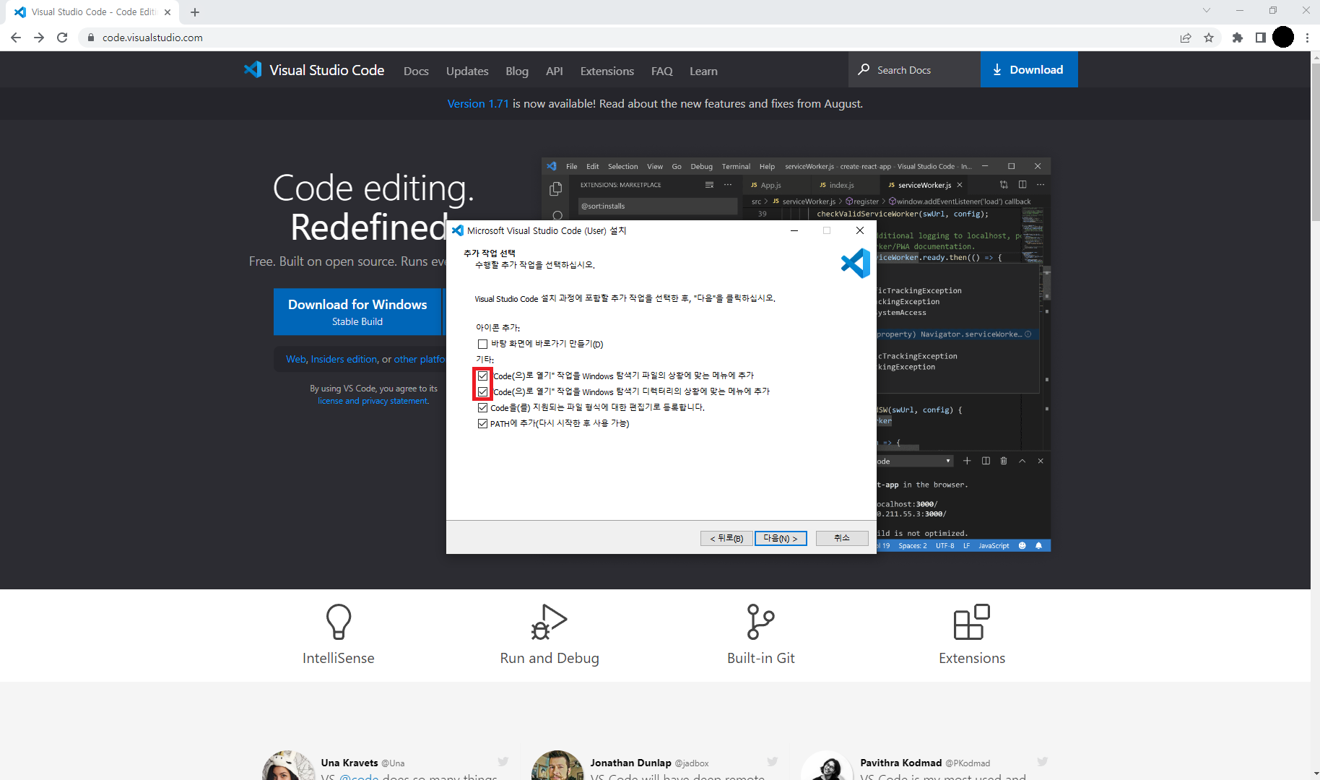Open the Terminal menu in editor preview
Viewport: 1320px width, 780px height.
point(736,166)
